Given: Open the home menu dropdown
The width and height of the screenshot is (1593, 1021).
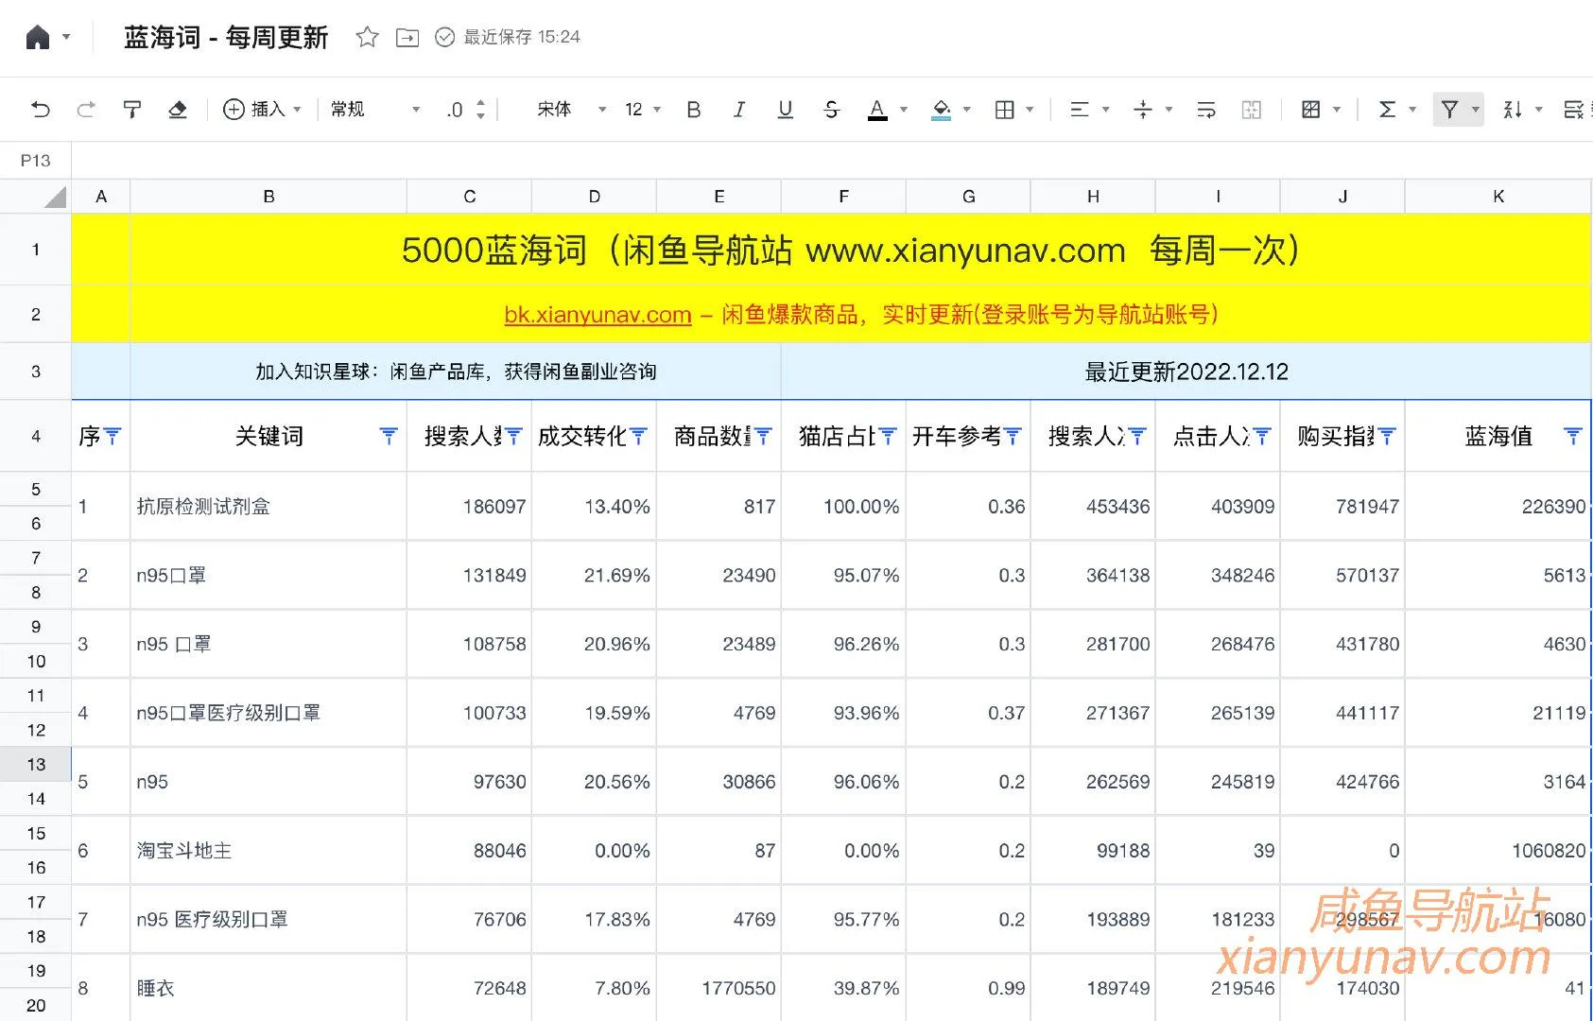Looking at the screenshot, I should [66, 38].
